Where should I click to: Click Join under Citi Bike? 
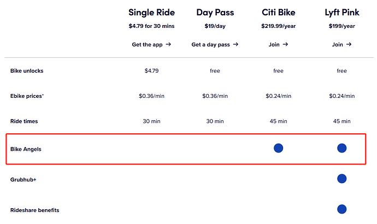278,44
